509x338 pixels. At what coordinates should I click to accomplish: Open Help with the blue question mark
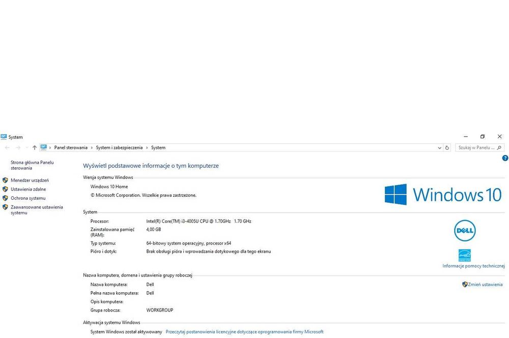coord(505,158)
